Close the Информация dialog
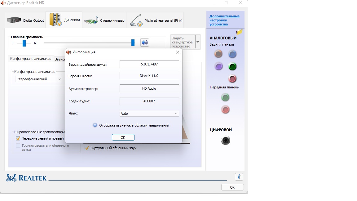 [178, 52]
